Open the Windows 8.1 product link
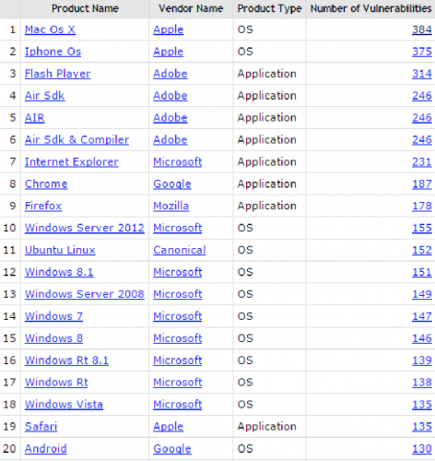 click(59, 272)
